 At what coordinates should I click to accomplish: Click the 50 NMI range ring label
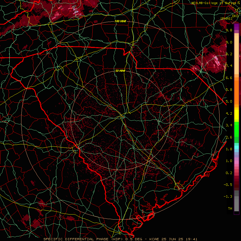click(120, 71)
